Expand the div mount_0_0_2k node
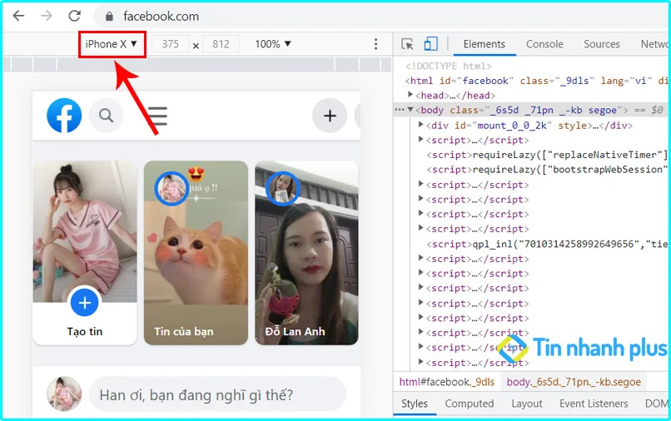 420,125
